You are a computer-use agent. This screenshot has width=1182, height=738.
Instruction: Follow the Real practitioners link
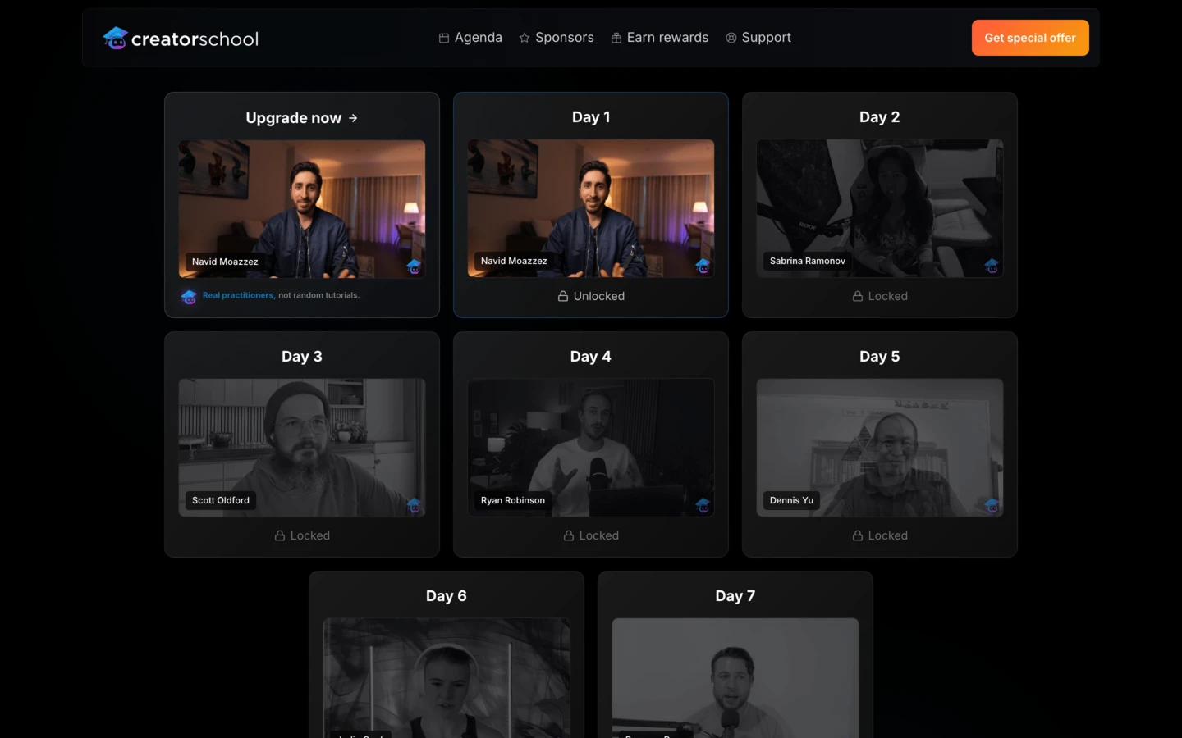click(238, 295)
